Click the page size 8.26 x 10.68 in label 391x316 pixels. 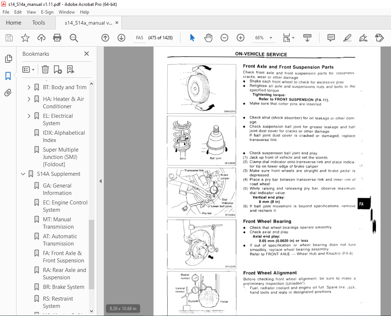(123, 309)
